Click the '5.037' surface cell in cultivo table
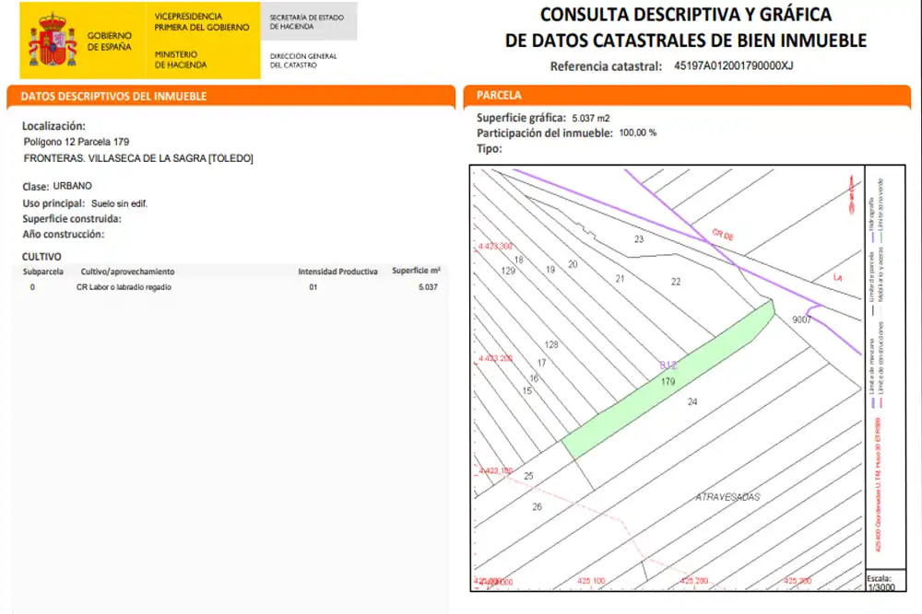922x614 pixels. point(428,287)
